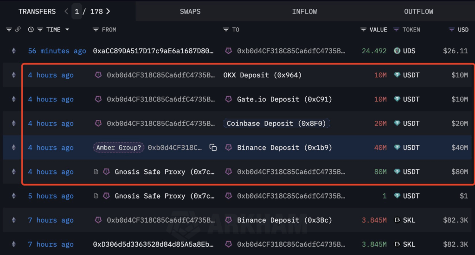Click the clock icon beside TIME
This screenshot has height=255, width=475.
click(x=31, y=30)
